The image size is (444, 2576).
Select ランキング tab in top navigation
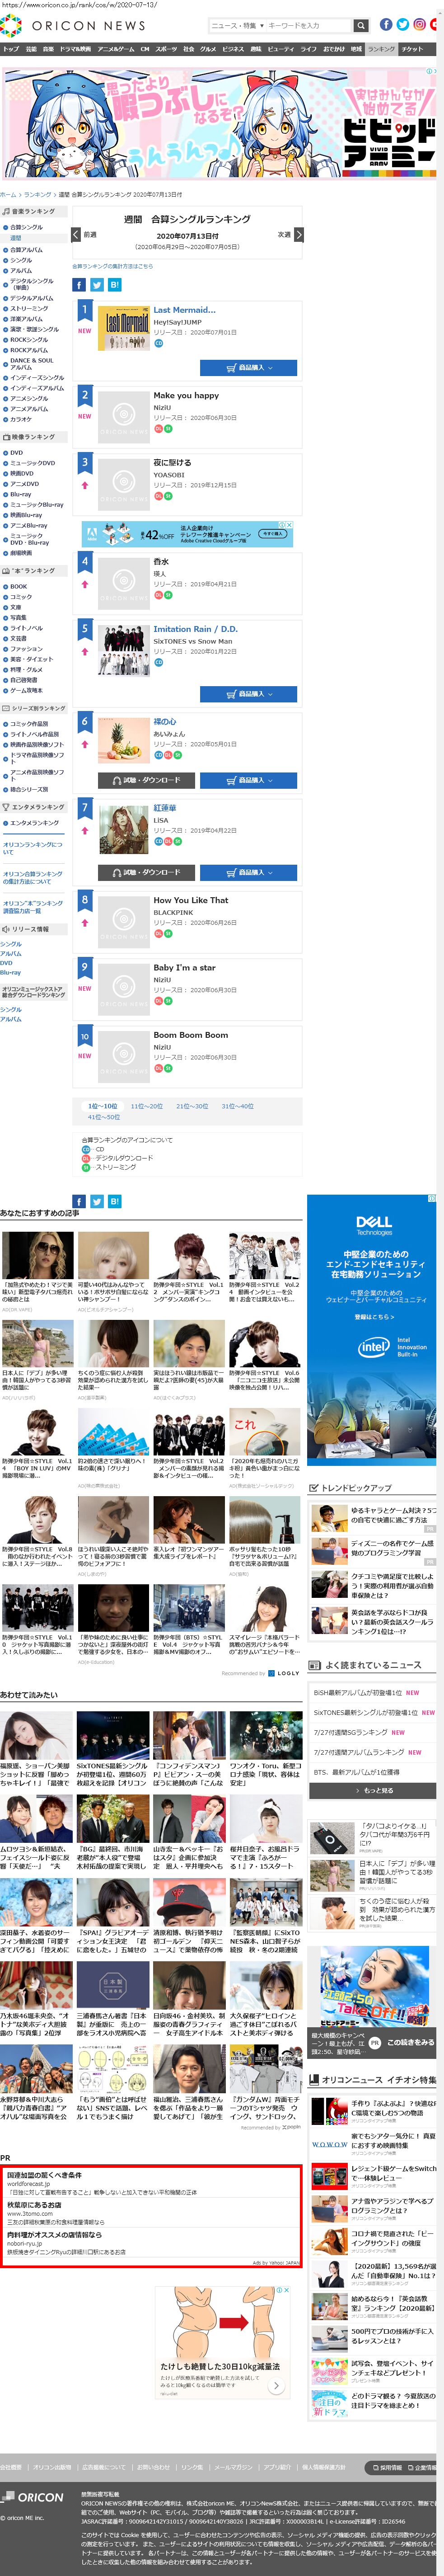(x=381, y=48)
